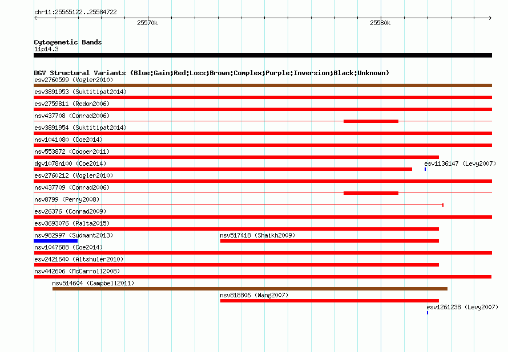The width and height of the screenshot is (508, 352).
Task: Click the black 11p14.3 cytogenetic band bar
Action: point(263,55)
